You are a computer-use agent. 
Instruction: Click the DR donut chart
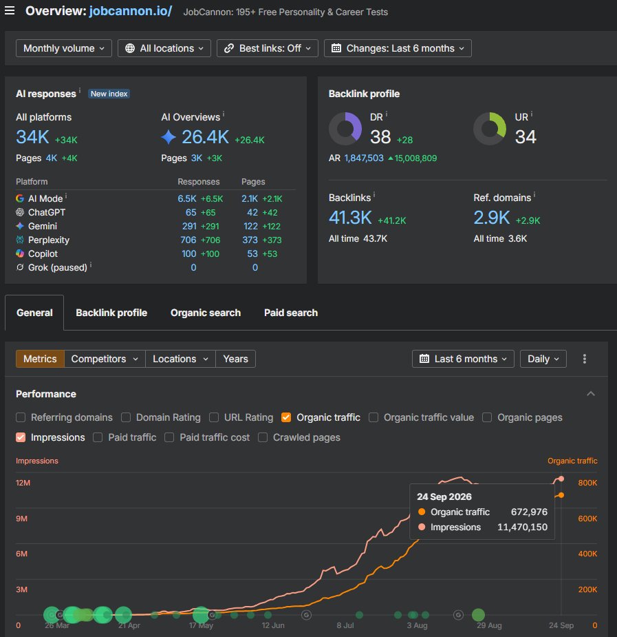point(345,129)
